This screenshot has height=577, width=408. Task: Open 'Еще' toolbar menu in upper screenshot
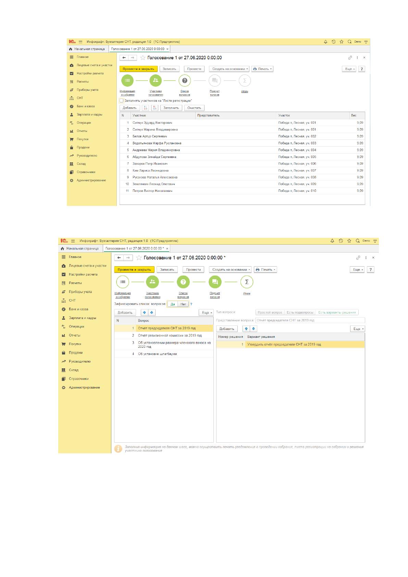click(349, 69)
